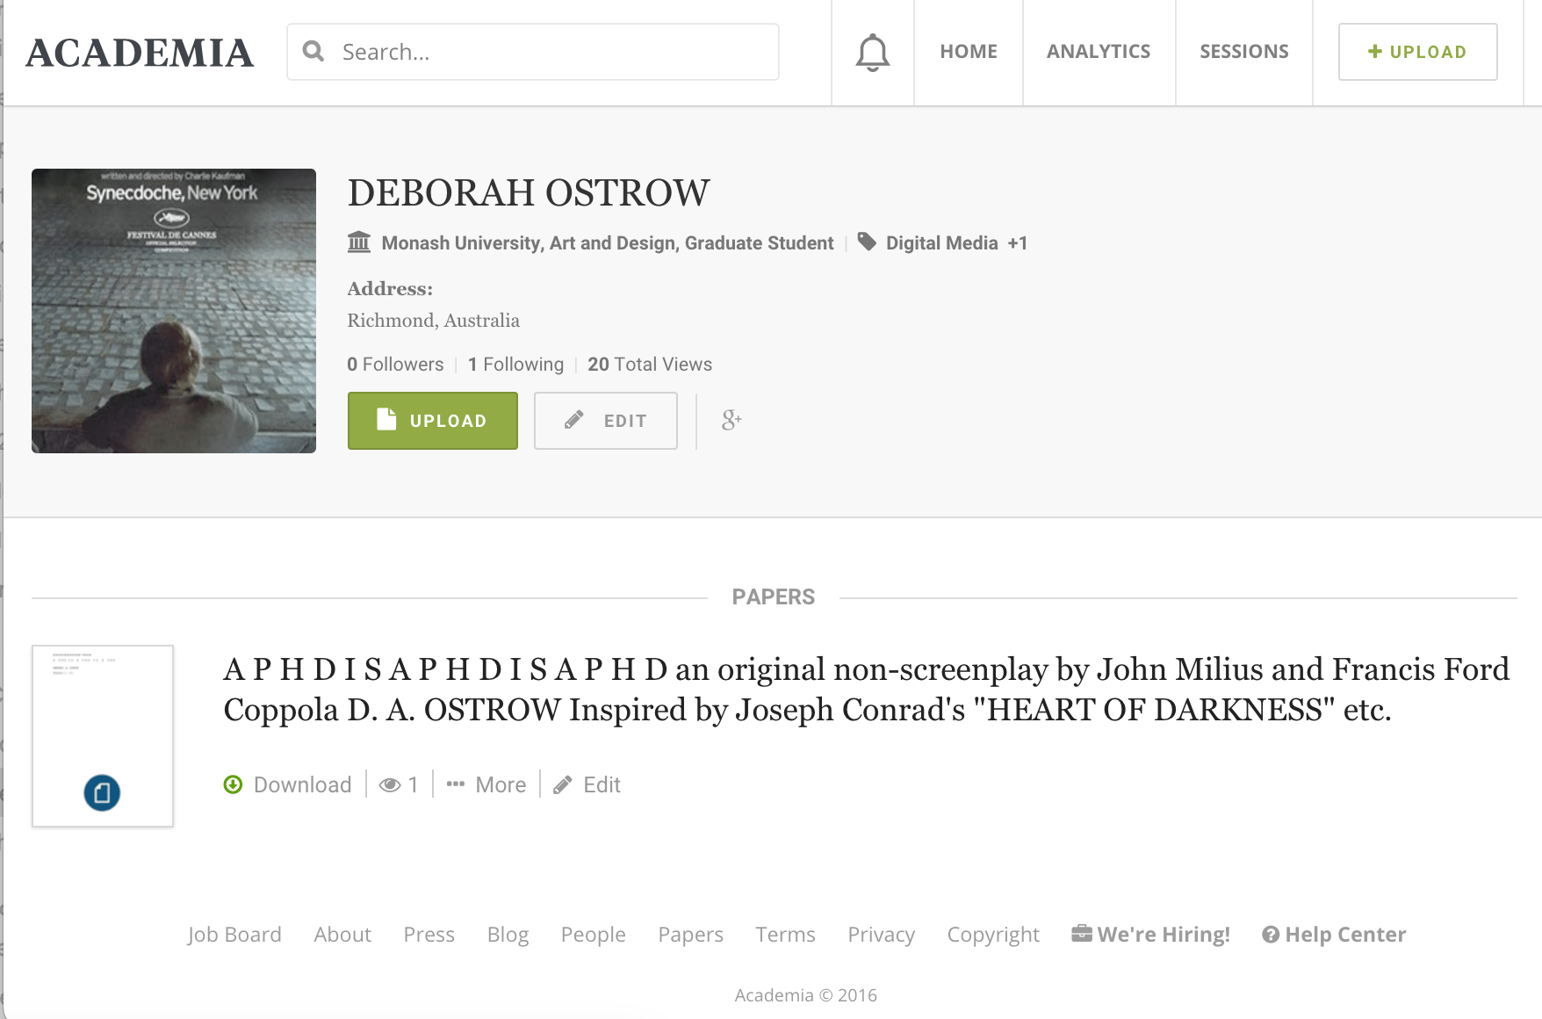Viewport: 1542px width, 1019px height.
Task: Type in the Search field
Action: 553,52
